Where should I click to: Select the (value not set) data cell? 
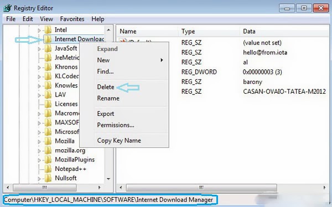262,43
